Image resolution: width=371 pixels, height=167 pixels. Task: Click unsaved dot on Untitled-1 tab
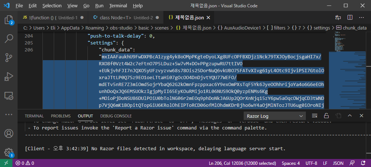coord(82,18)
